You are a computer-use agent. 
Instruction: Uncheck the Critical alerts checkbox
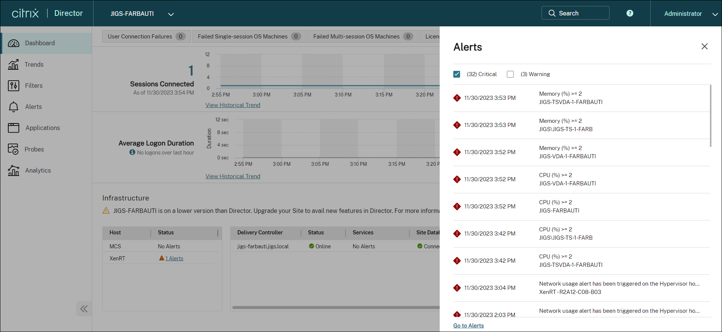tap(457, 74)
